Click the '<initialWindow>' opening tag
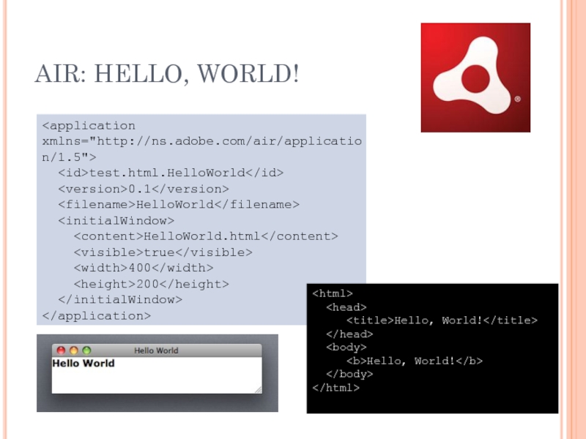This screenshot has height=439, width=586. click(116, 221)
